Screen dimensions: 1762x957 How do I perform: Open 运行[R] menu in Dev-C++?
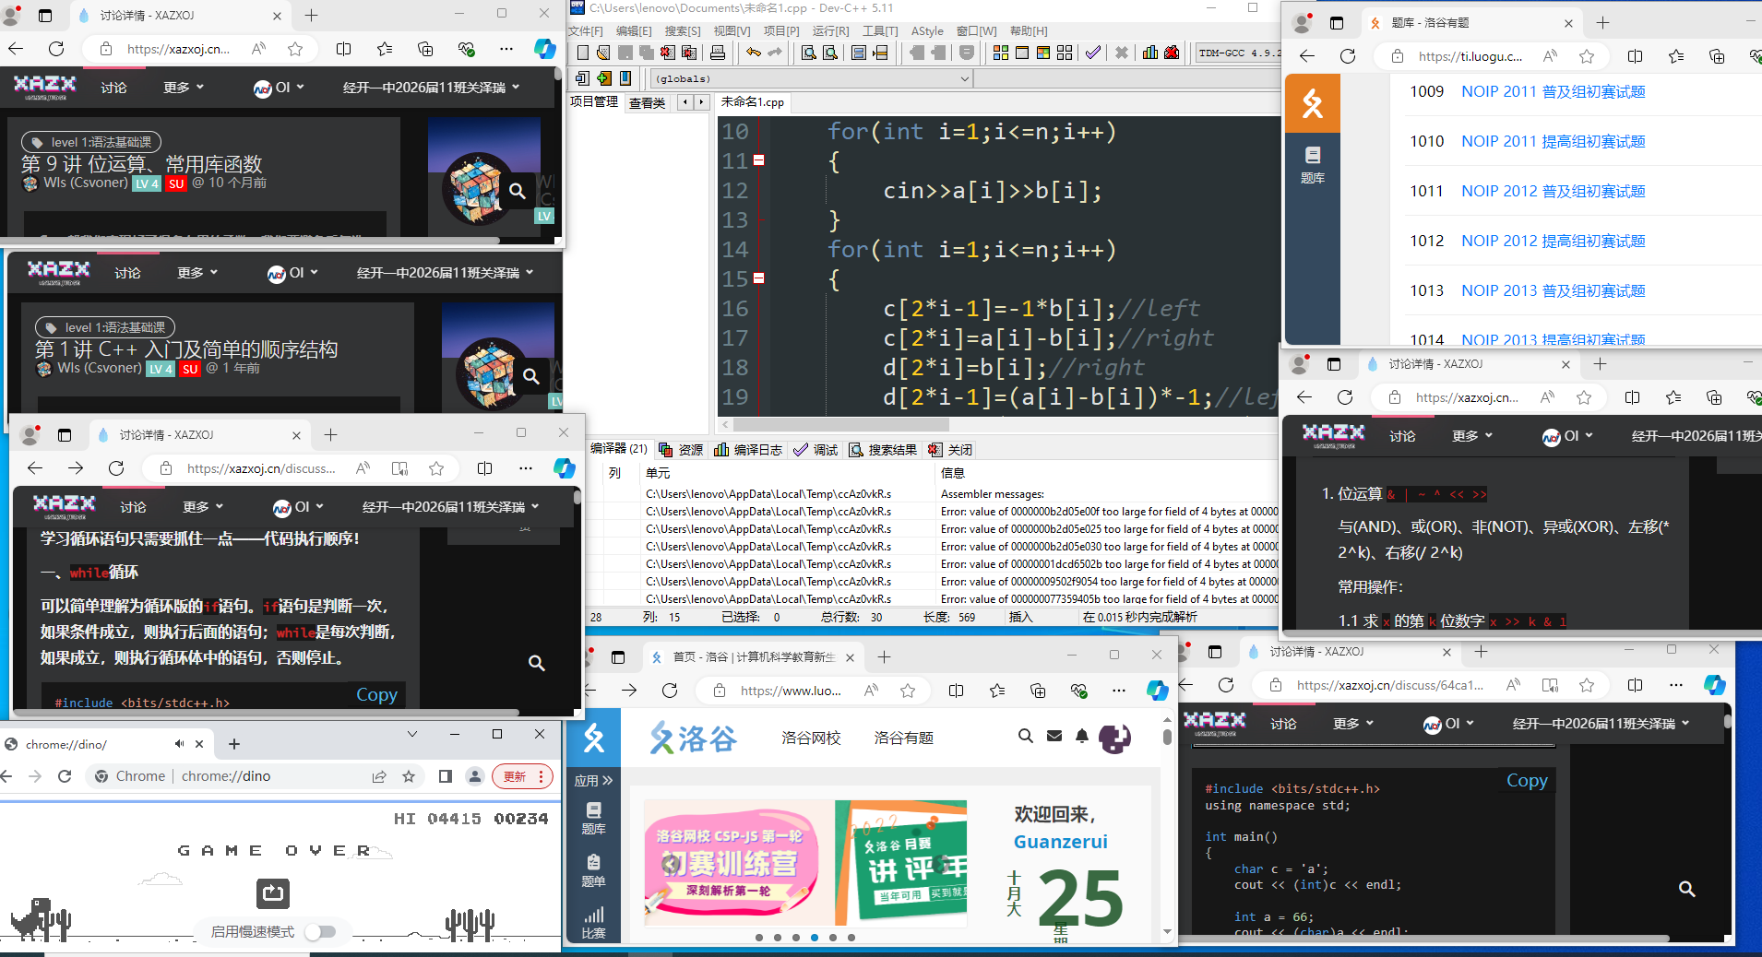click(830, 30)
